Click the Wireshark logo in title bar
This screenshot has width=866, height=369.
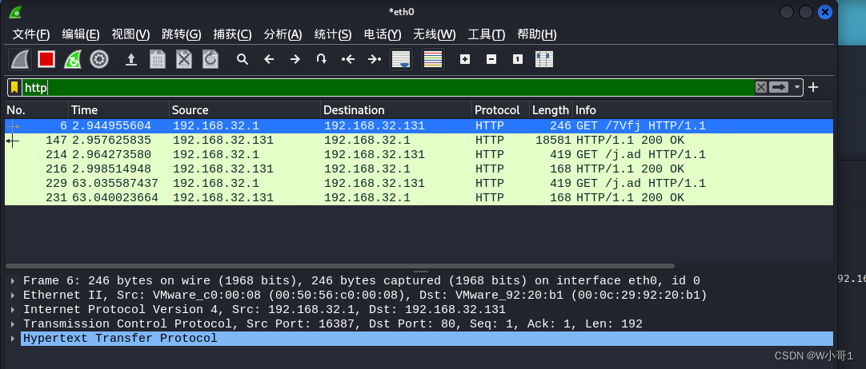click(x=17, y=11)
